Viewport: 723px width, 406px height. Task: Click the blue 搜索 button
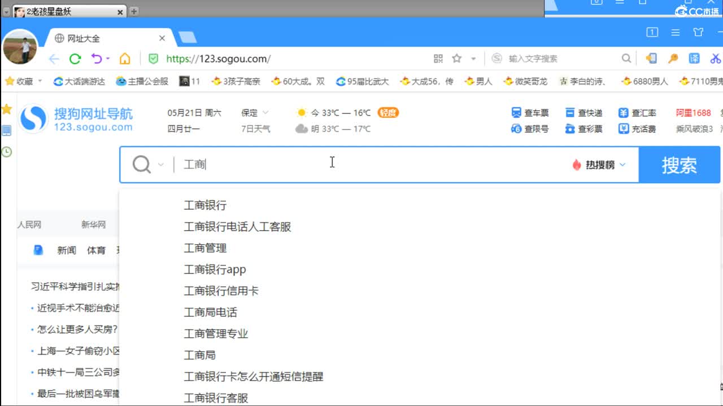[680, 165]
